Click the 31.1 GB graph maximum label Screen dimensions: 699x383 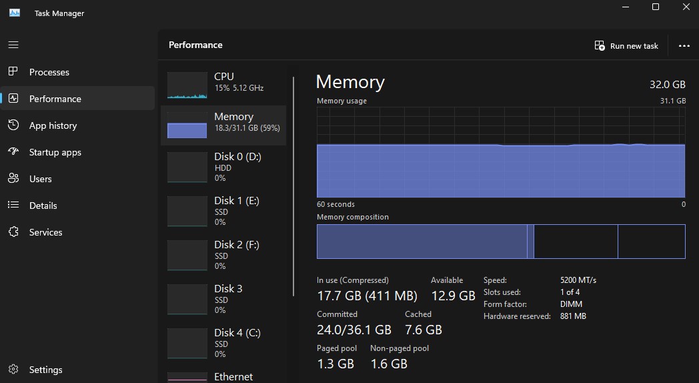point(673,101)
